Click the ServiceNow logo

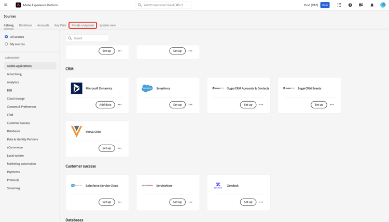(147, 186)
